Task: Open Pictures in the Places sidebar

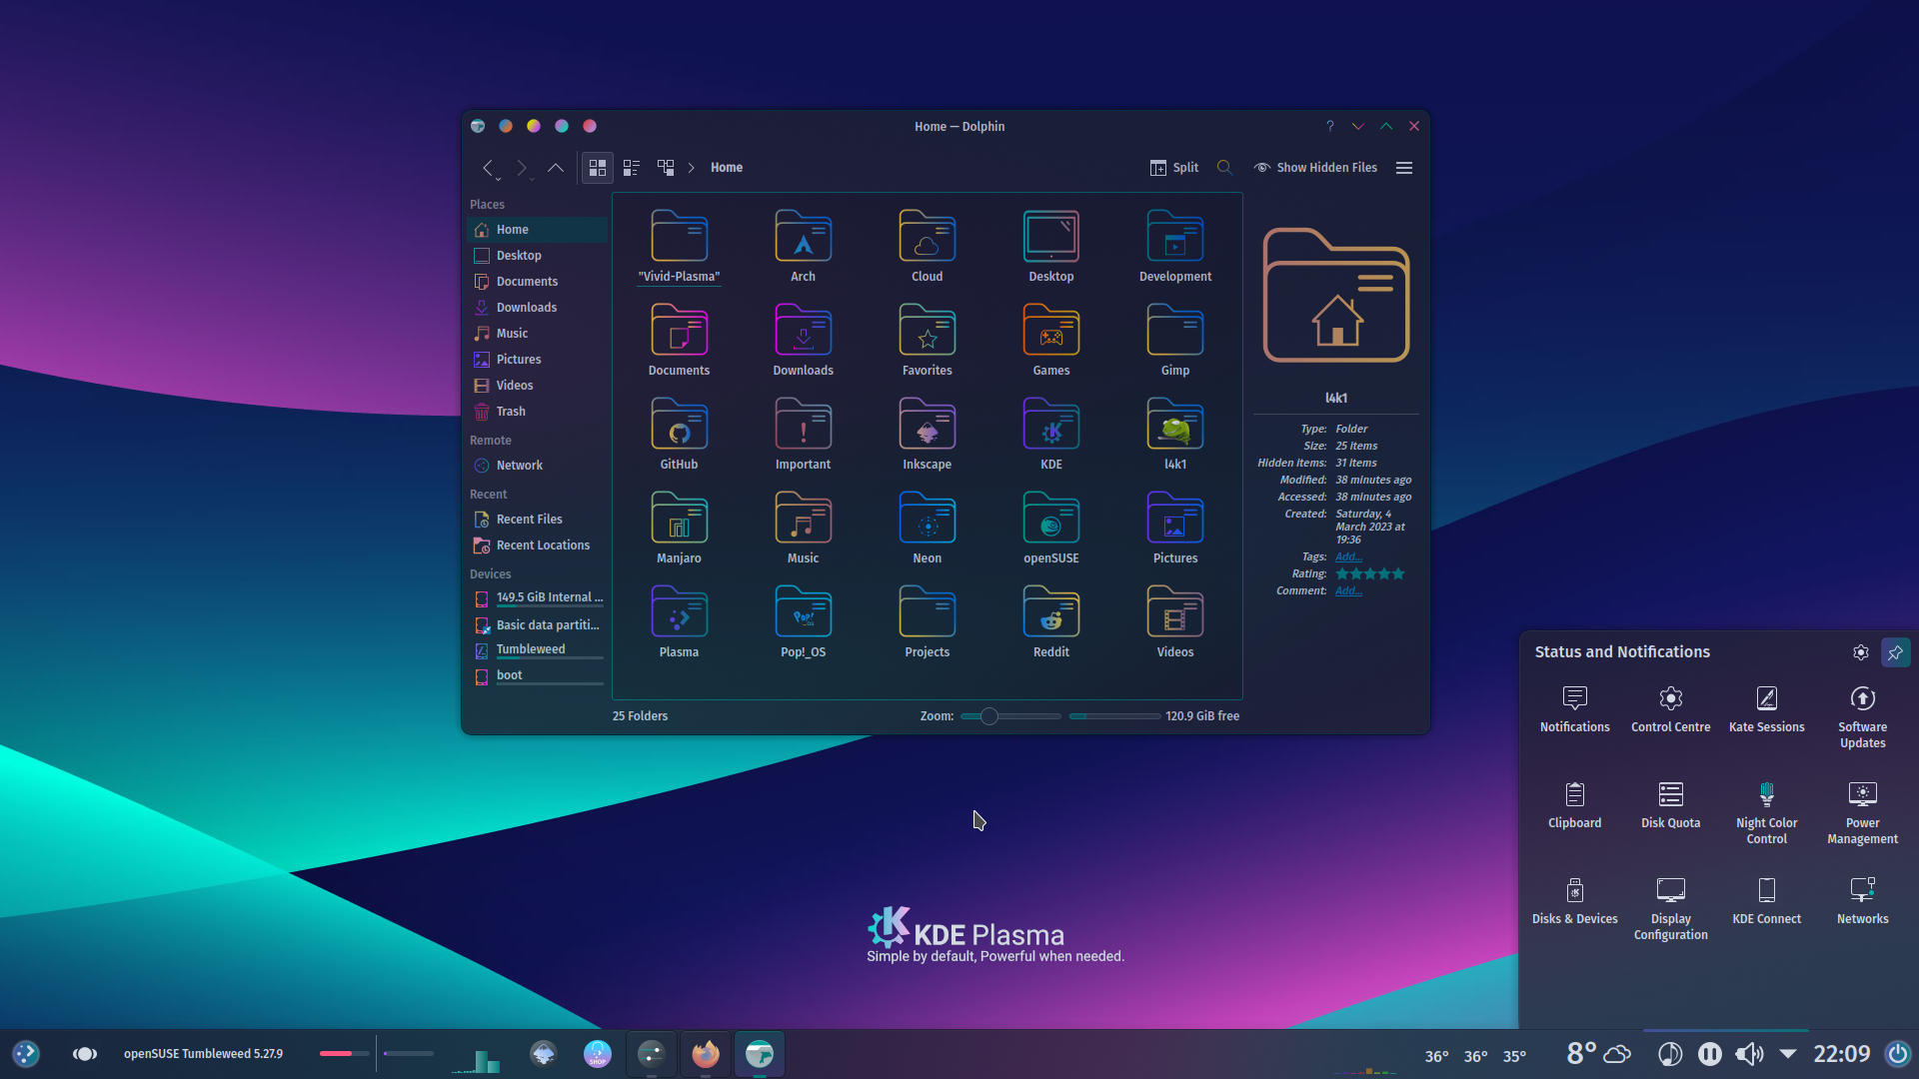Action: point(537,360)
